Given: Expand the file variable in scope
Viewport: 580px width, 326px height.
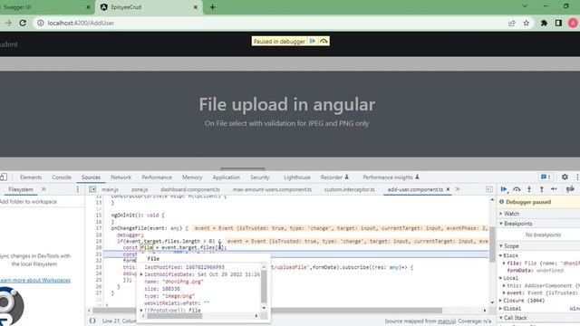Looking at the screenshot, I should point(504,264).
